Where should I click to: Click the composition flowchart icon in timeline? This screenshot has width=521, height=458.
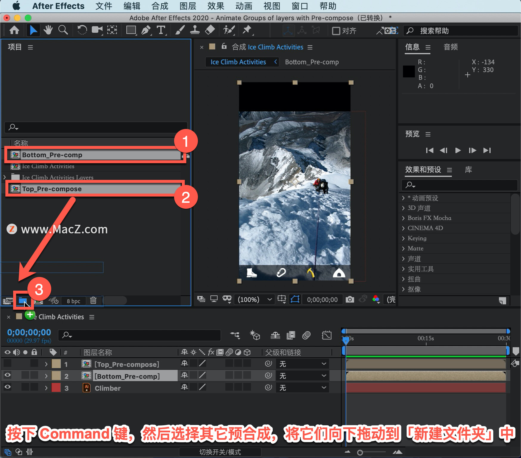[x=235, y=335]
